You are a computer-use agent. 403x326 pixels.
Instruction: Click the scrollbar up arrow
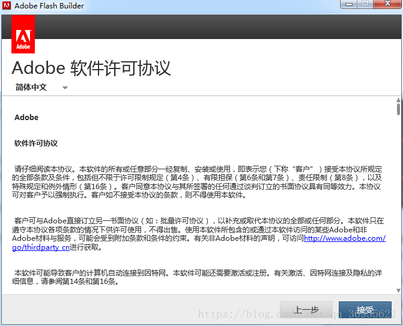[x=398, y=100]
